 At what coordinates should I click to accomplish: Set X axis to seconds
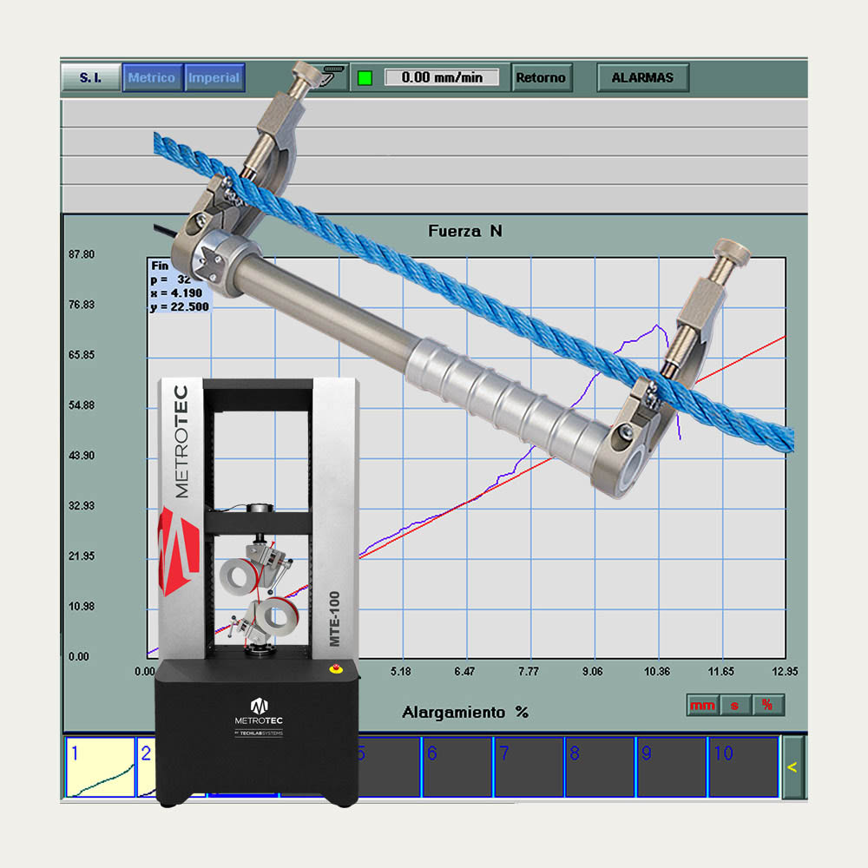coord(735,705)
